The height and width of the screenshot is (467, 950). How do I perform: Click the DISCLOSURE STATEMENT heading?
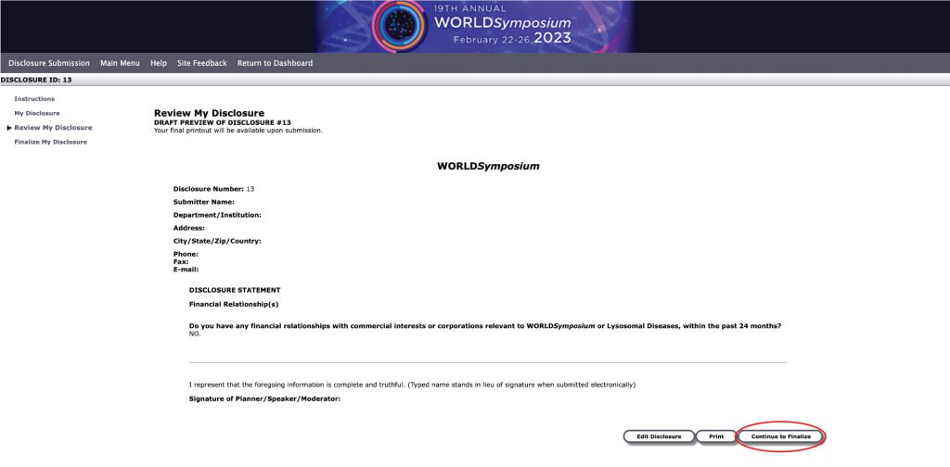(235, 290)
